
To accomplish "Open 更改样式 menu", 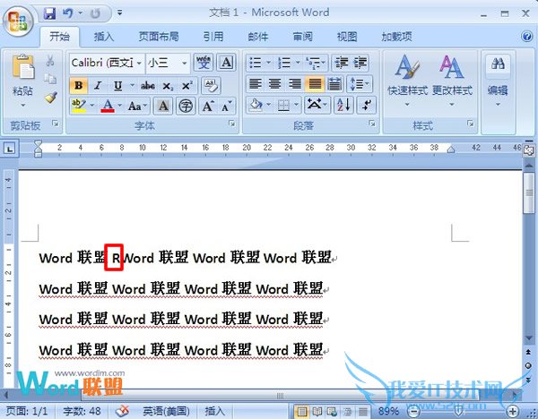I will click(x=452, y=81).
